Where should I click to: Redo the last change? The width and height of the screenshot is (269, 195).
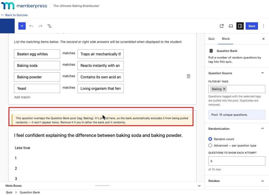[x=40, y=26]
